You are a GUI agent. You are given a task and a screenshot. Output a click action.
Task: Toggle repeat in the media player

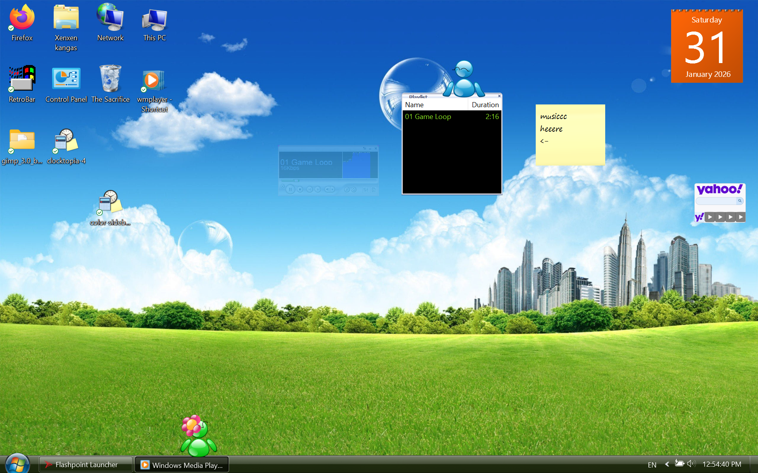pos(354,190)
